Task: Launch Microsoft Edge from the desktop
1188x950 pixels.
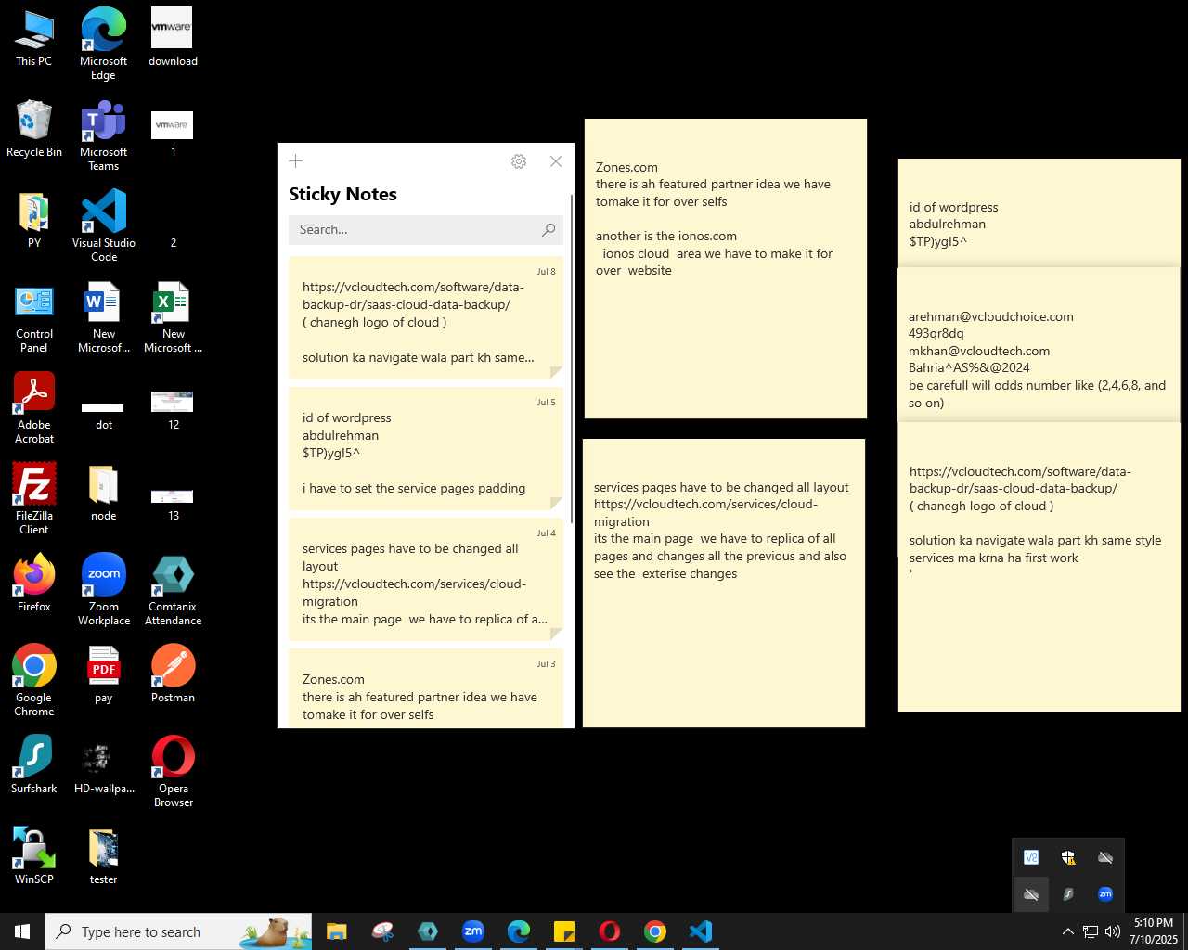Action: [x=104, y=43]
